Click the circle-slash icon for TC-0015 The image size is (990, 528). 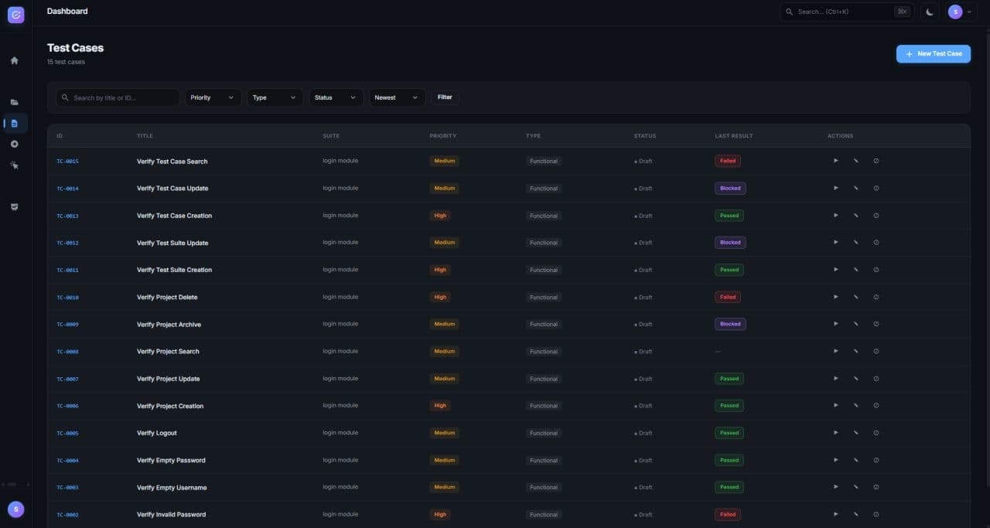pos(876,161)
